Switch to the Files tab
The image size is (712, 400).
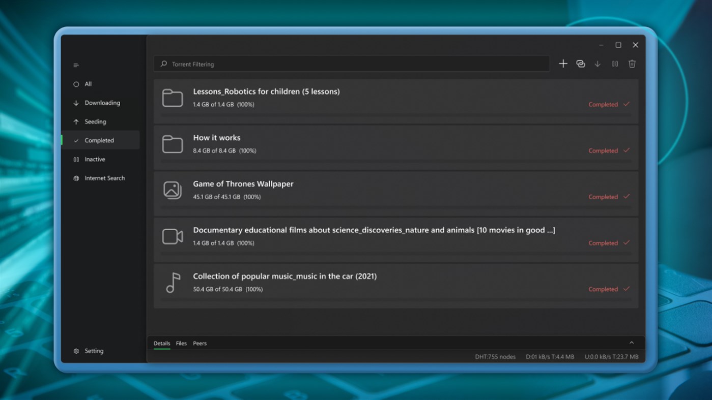(x=181, y=343)
